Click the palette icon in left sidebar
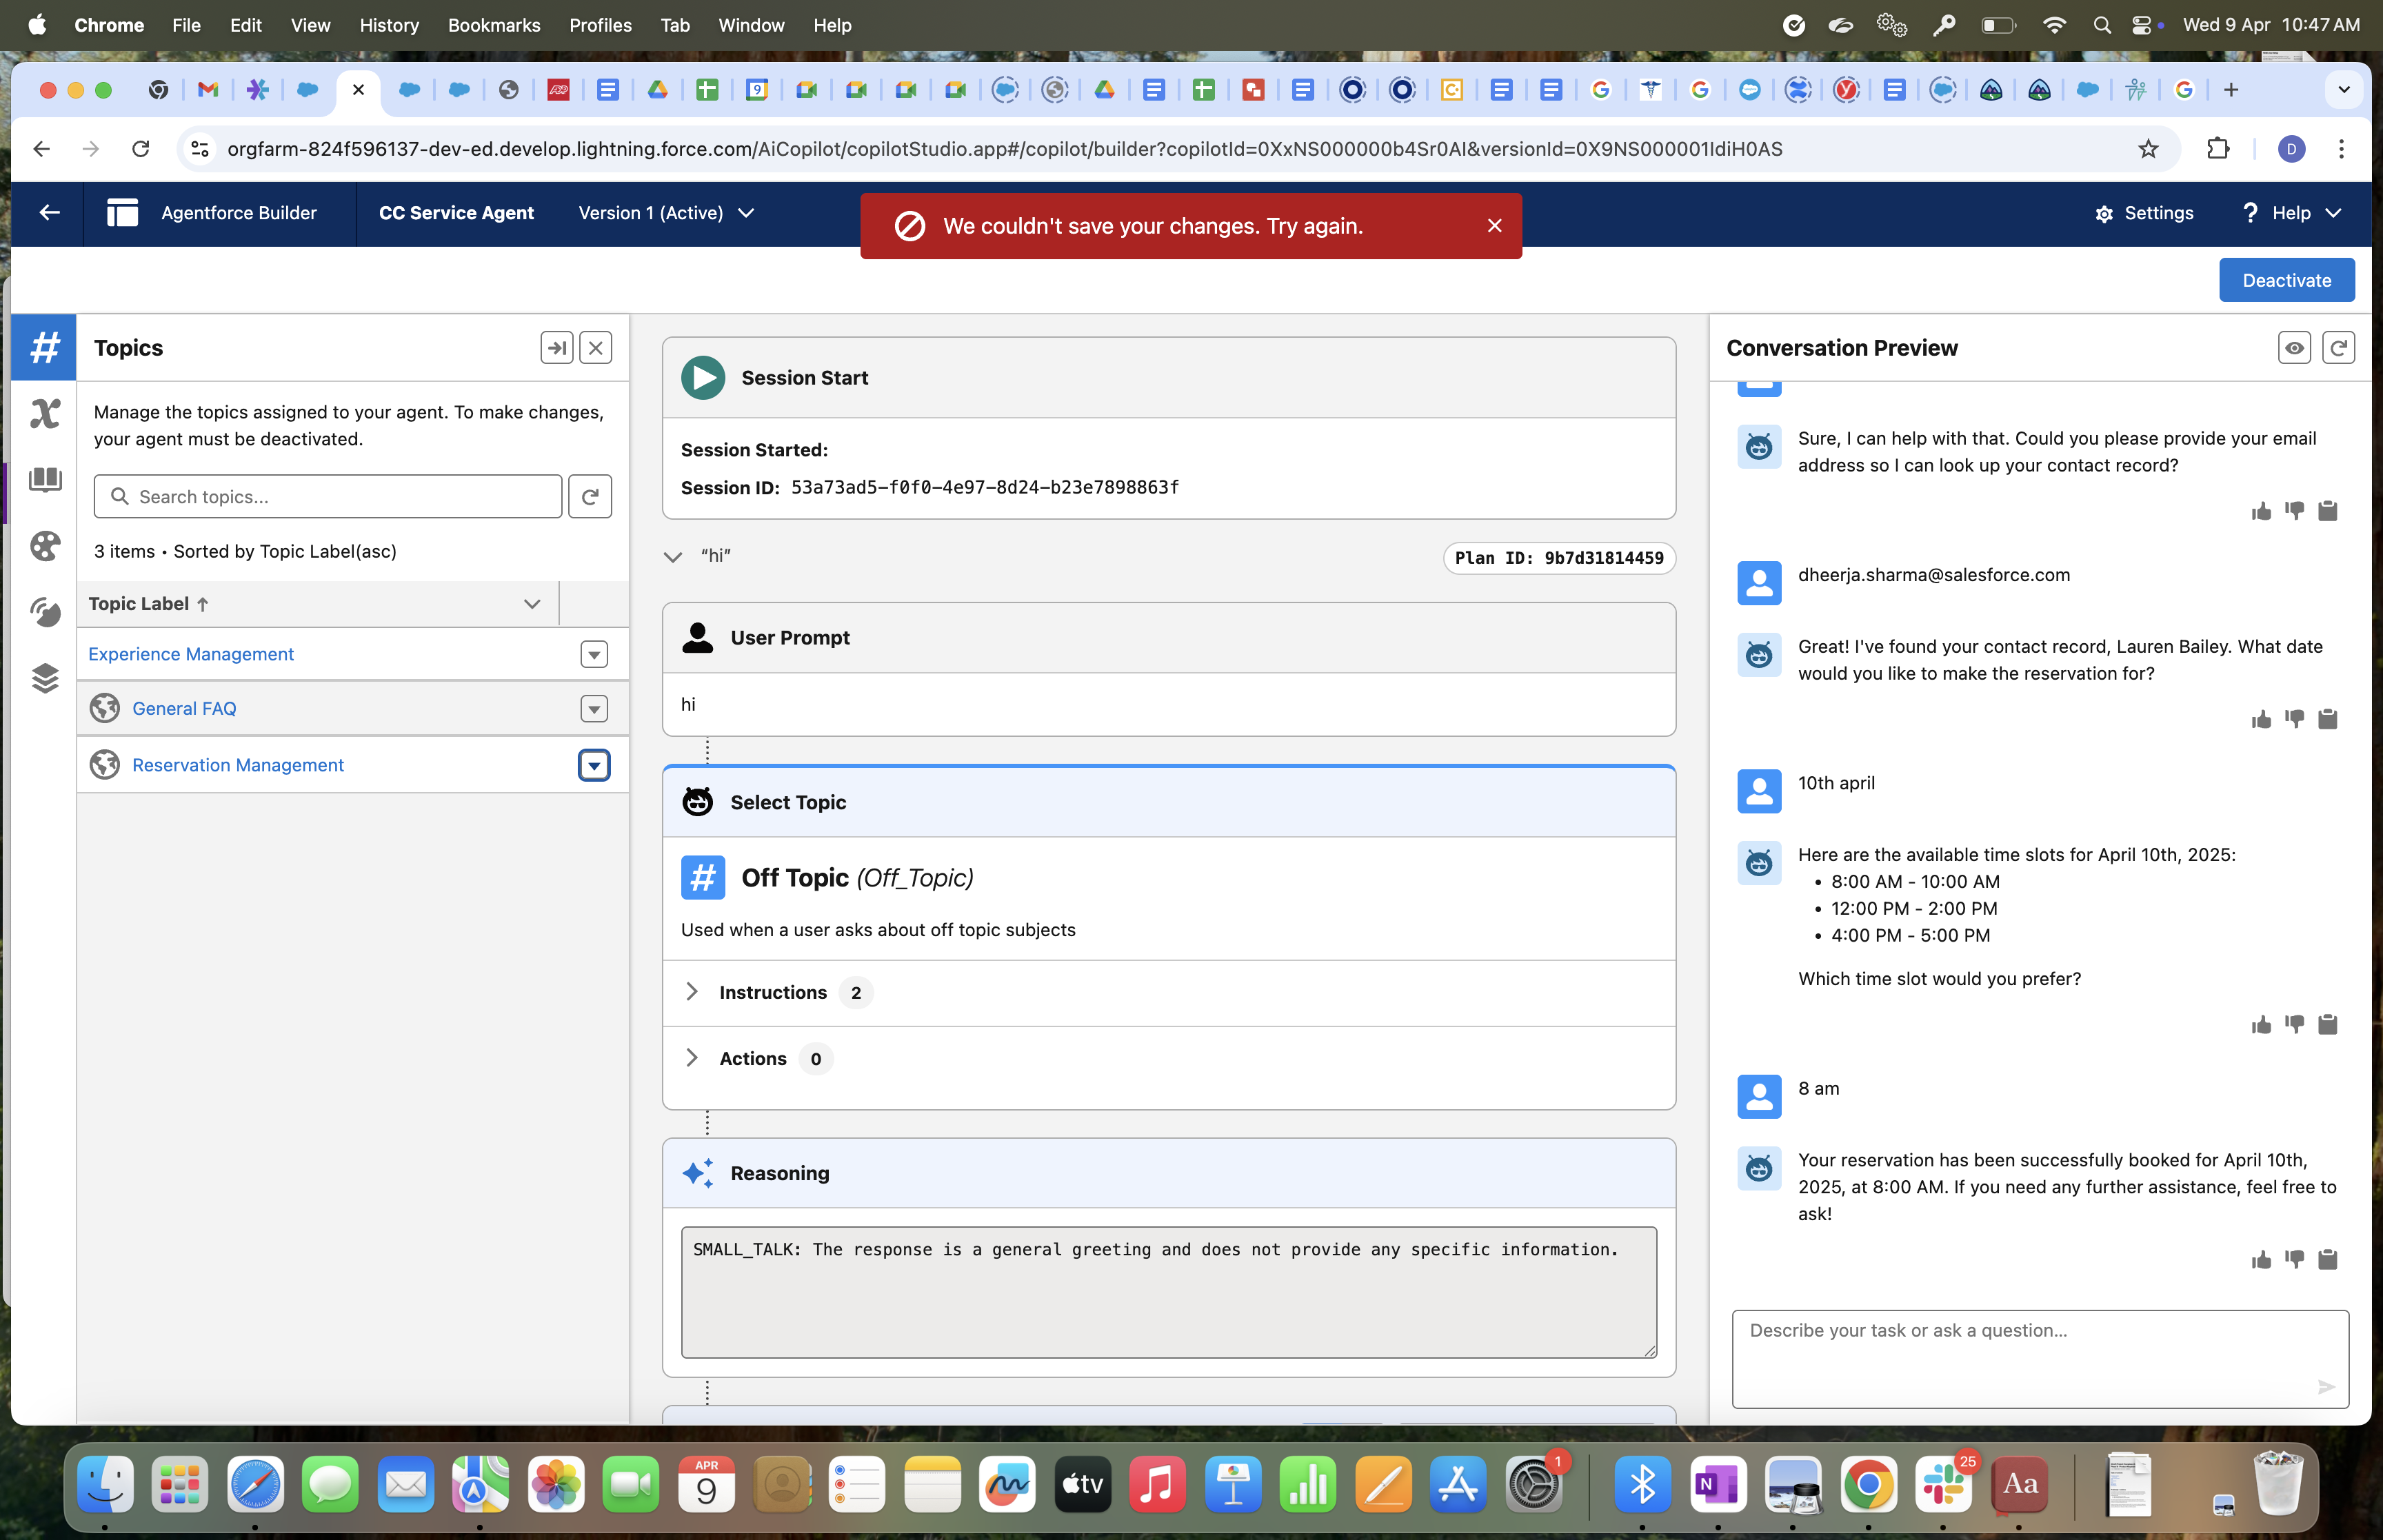 click(x=44, y=545)
